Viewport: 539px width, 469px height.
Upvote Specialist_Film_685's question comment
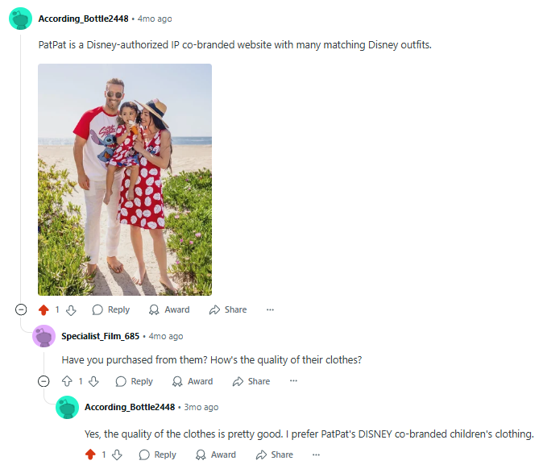(67, 381)
